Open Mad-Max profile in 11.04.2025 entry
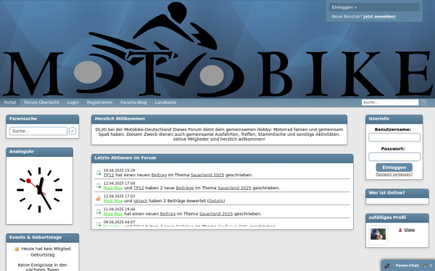The height and width of the screenshot is (271, 435). (x=113, y=214)
